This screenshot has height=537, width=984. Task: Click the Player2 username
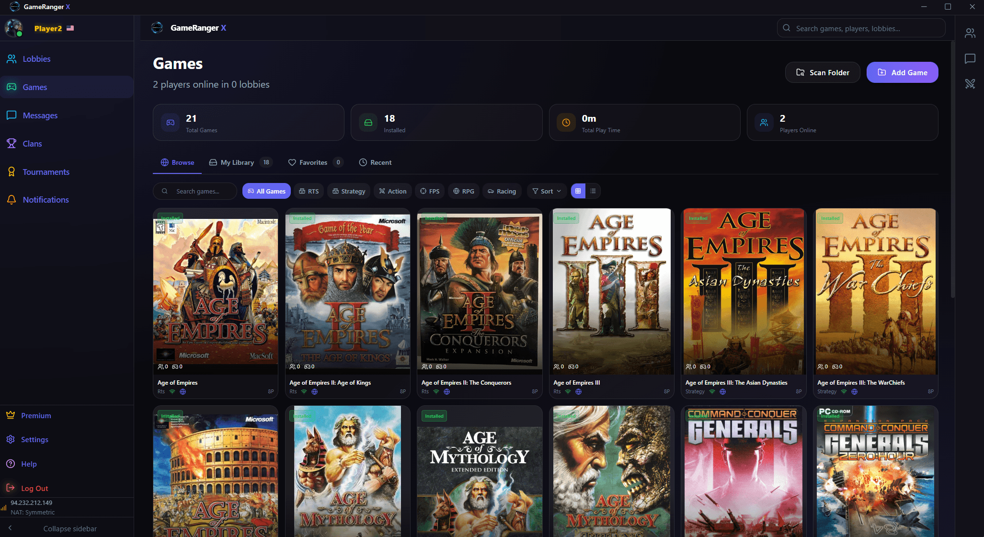[48, 28]
